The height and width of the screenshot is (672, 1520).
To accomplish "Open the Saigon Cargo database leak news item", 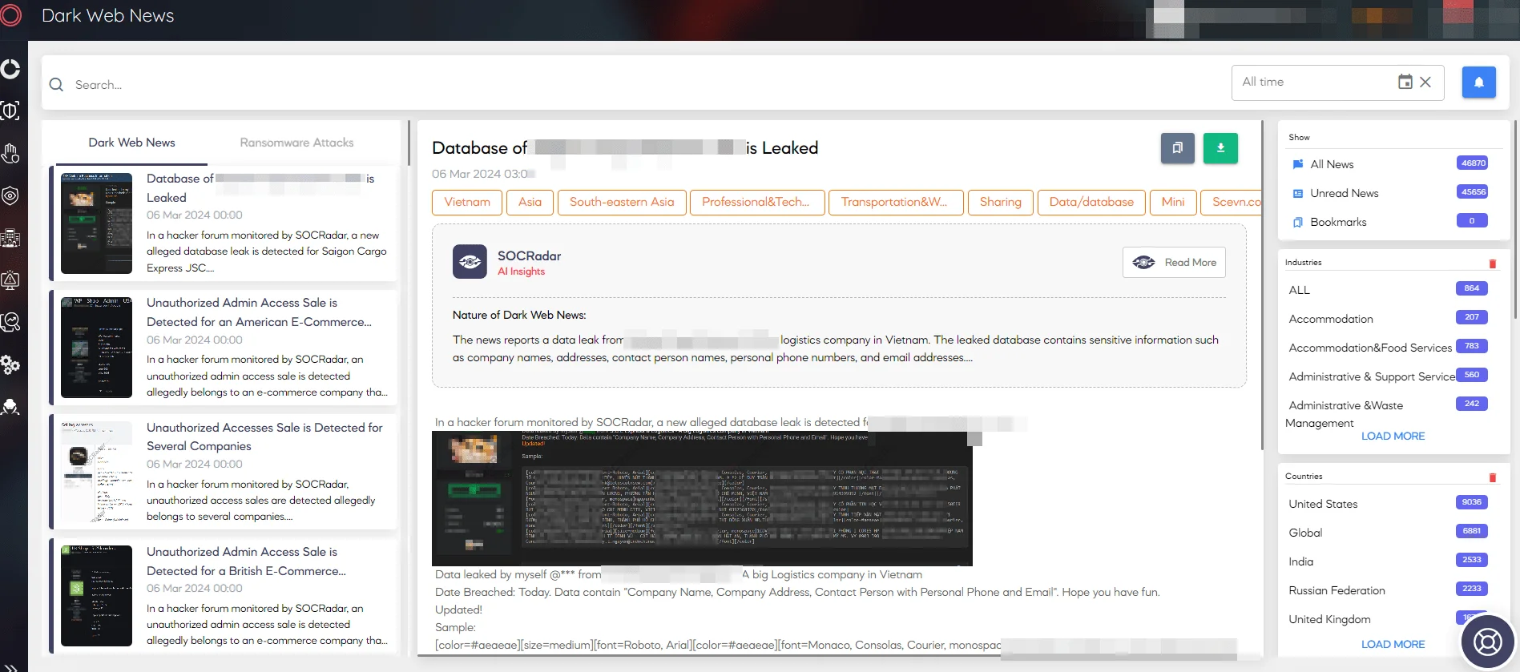I will click(x=224, y=223).
